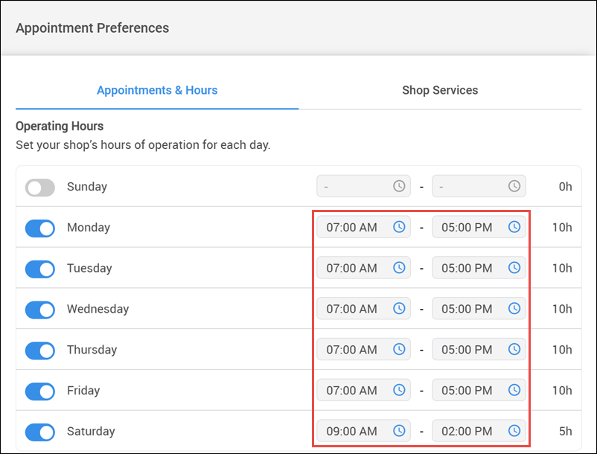The height and width of the screenshot is (454, 597).
Task: Open Friday's end time clock picker
Action: point(514,390)
